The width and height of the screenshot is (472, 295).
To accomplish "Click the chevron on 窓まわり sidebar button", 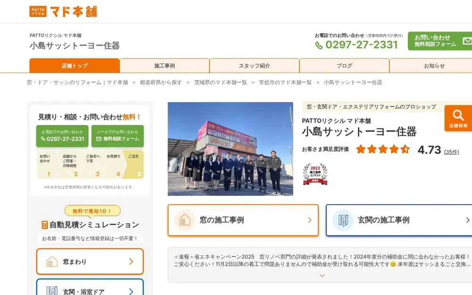I will (x=131, y=261).
